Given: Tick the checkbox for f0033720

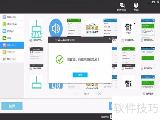Looking at the screenshot, I should click(x=31, y=40).
